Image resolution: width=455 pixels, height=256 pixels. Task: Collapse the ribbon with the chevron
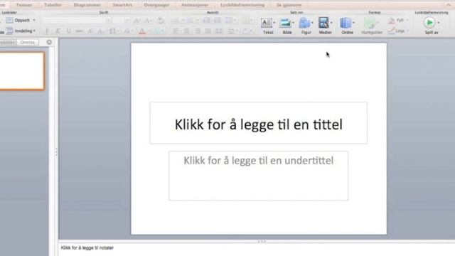449,5
